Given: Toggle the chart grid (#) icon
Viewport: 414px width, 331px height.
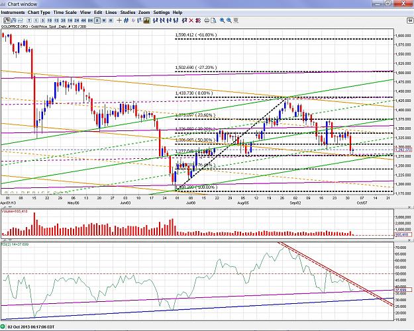Looking at the screenshot, I should click(x=127, y=21).
